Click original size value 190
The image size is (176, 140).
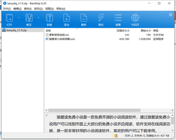[x=148, y=35]
